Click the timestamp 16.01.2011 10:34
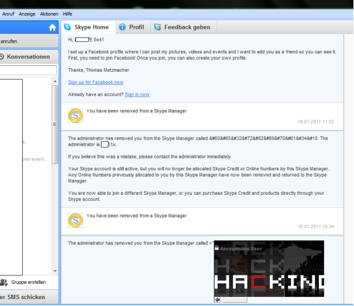Image resolution: width=354 pixels, height=306 pixels. [x=315, y=227]
